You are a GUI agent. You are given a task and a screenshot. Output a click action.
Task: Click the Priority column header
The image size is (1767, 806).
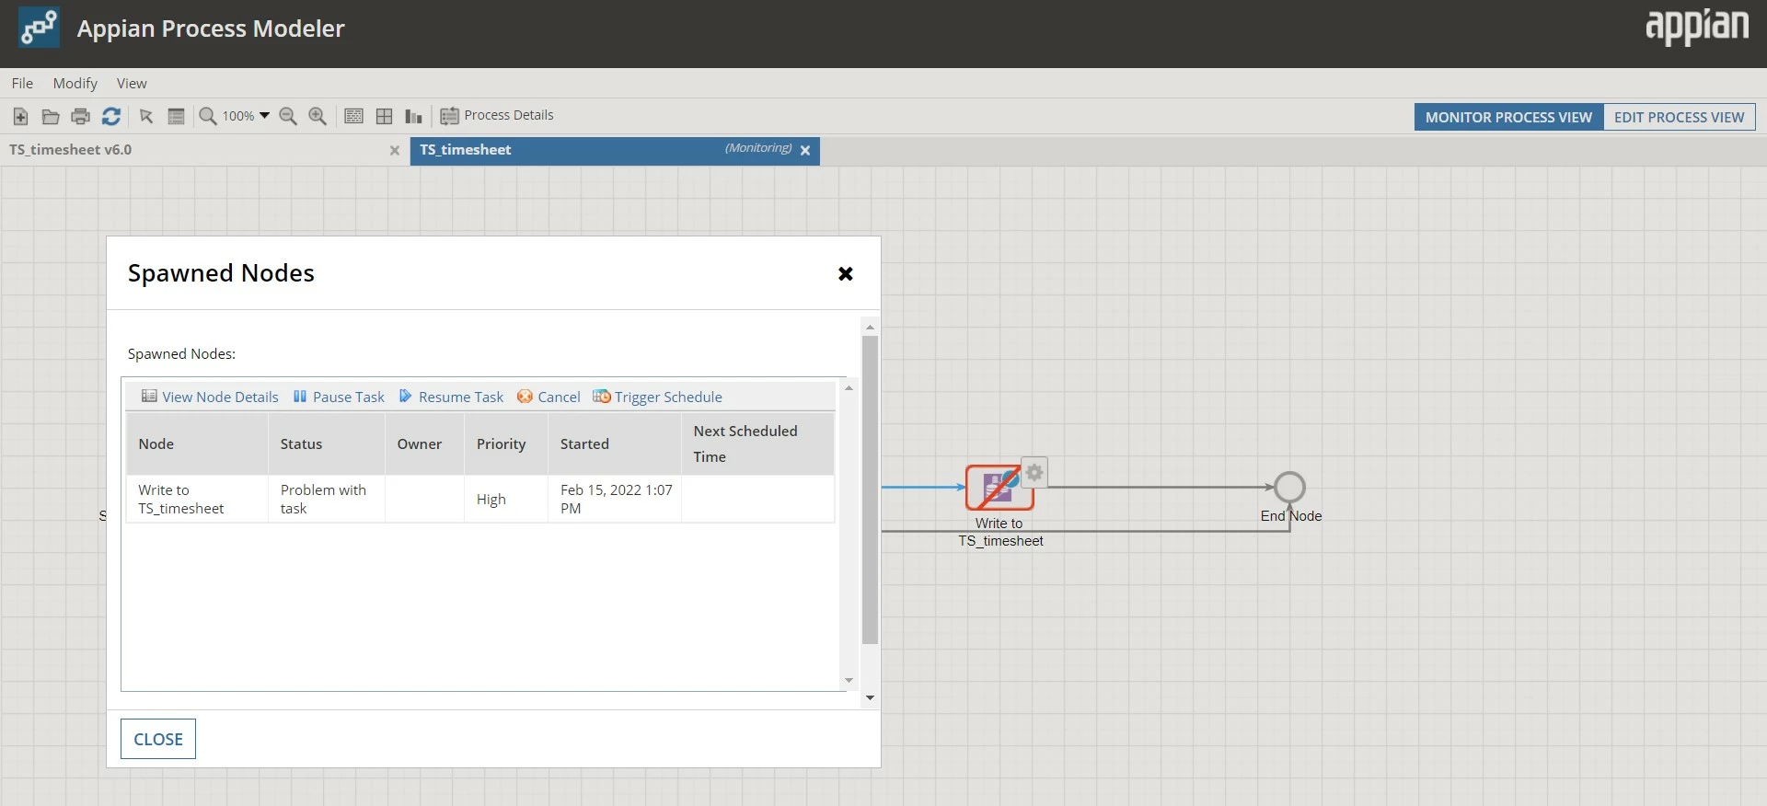(506, 443)
